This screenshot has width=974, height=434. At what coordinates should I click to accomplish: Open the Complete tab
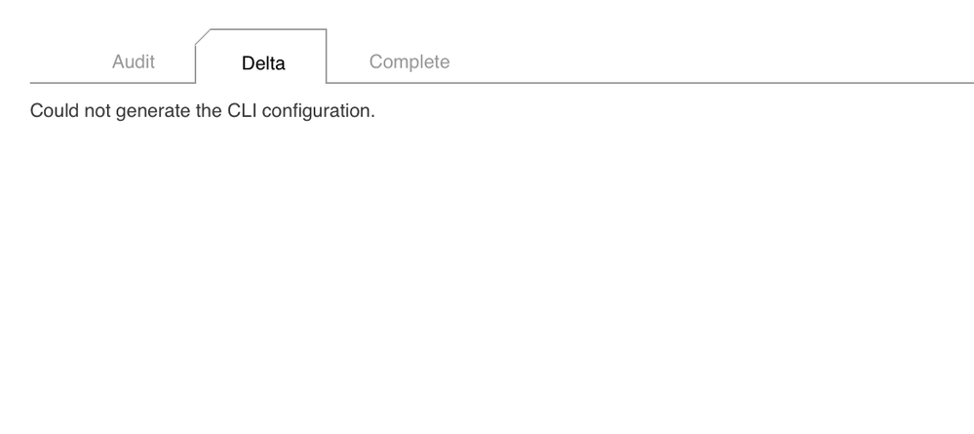click(x=409, y=62)
